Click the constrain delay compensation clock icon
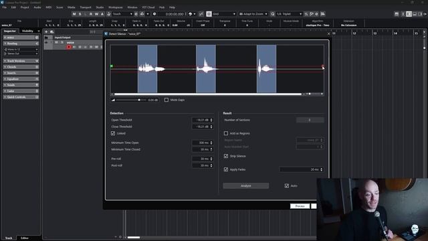 tap(154, 14)
